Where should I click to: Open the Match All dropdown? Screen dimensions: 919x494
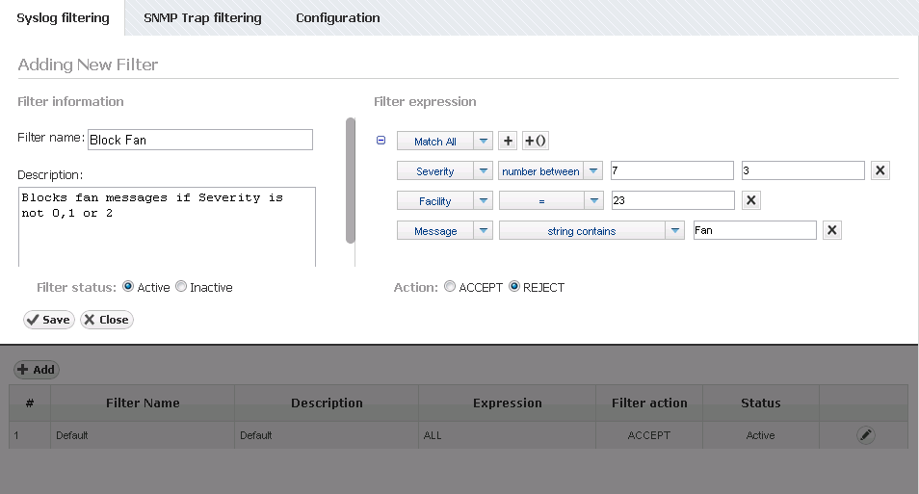(x=483, y=142)
